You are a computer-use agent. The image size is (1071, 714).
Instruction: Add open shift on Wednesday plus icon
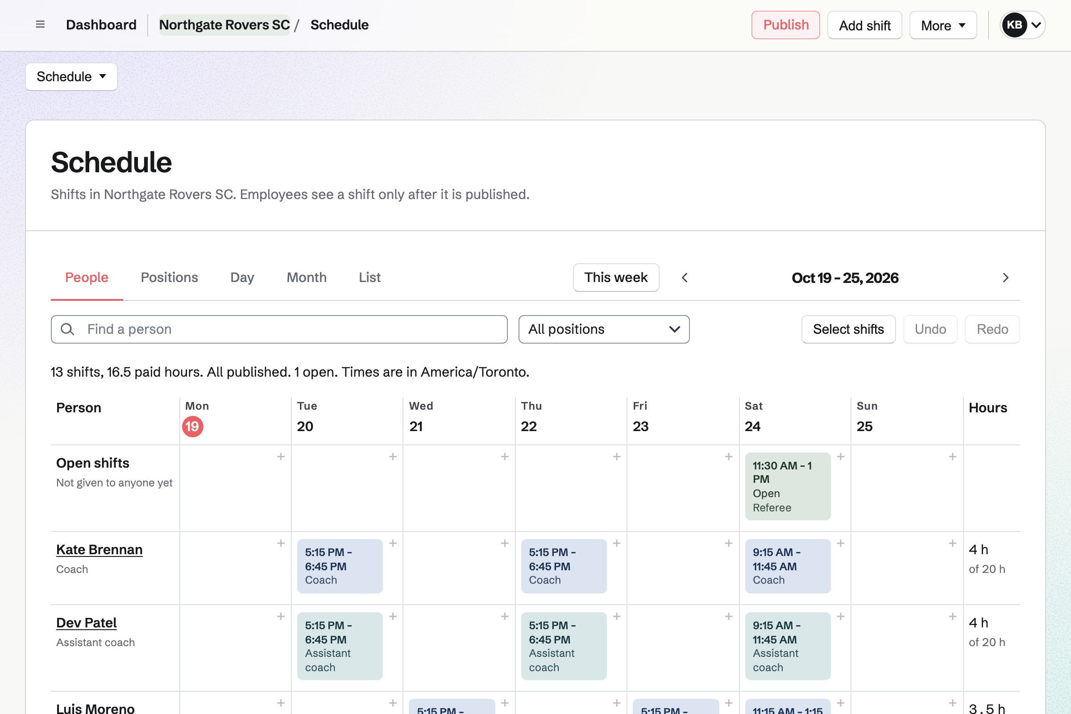[505, 456]
